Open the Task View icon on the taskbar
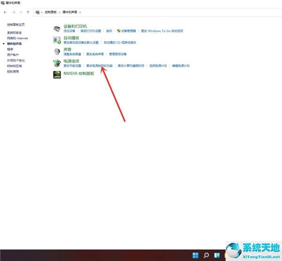Screen dimensions: 282x261 click(x=217, y=255)
